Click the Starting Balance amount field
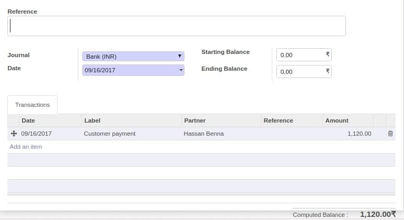 click(304, 55)
